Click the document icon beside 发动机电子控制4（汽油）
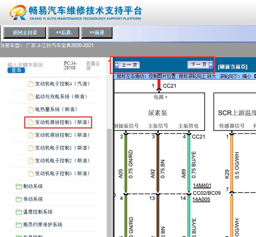 [31, 84]
